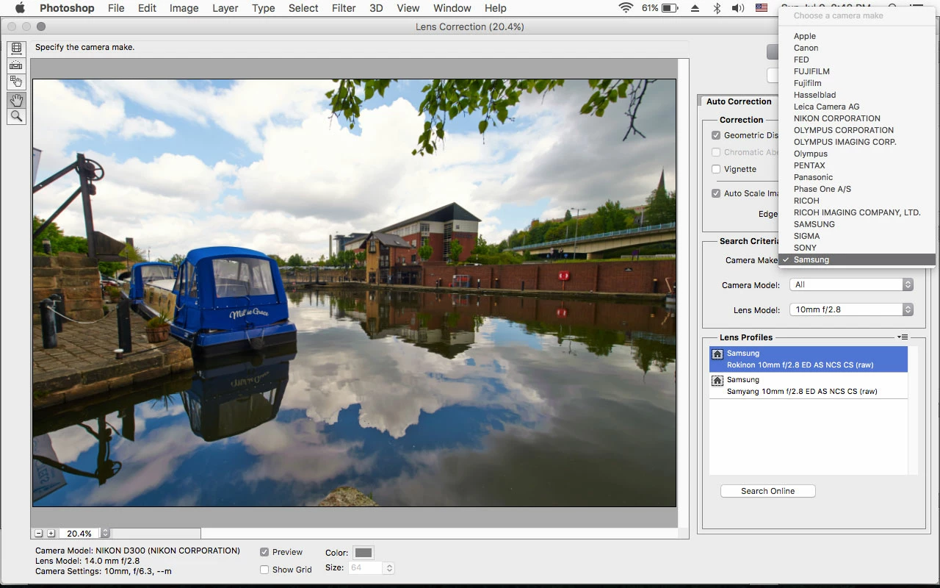Open the Lens Model dropdown
This screenshot has width=940, height=588.
tap(851, 309)
